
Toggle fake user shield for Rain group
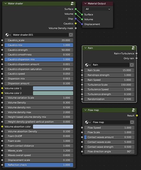[132, 65]
